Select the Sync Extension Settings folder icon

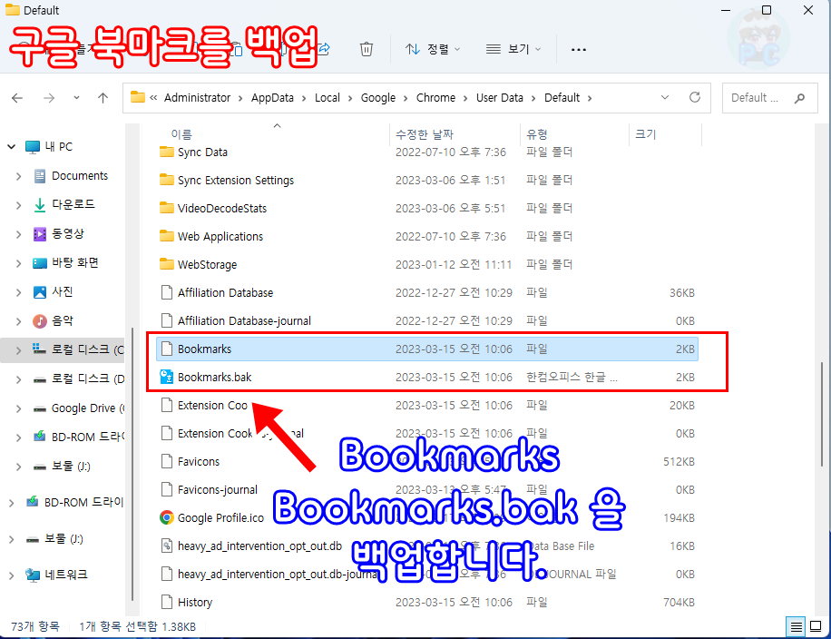(x=166, y=181)
